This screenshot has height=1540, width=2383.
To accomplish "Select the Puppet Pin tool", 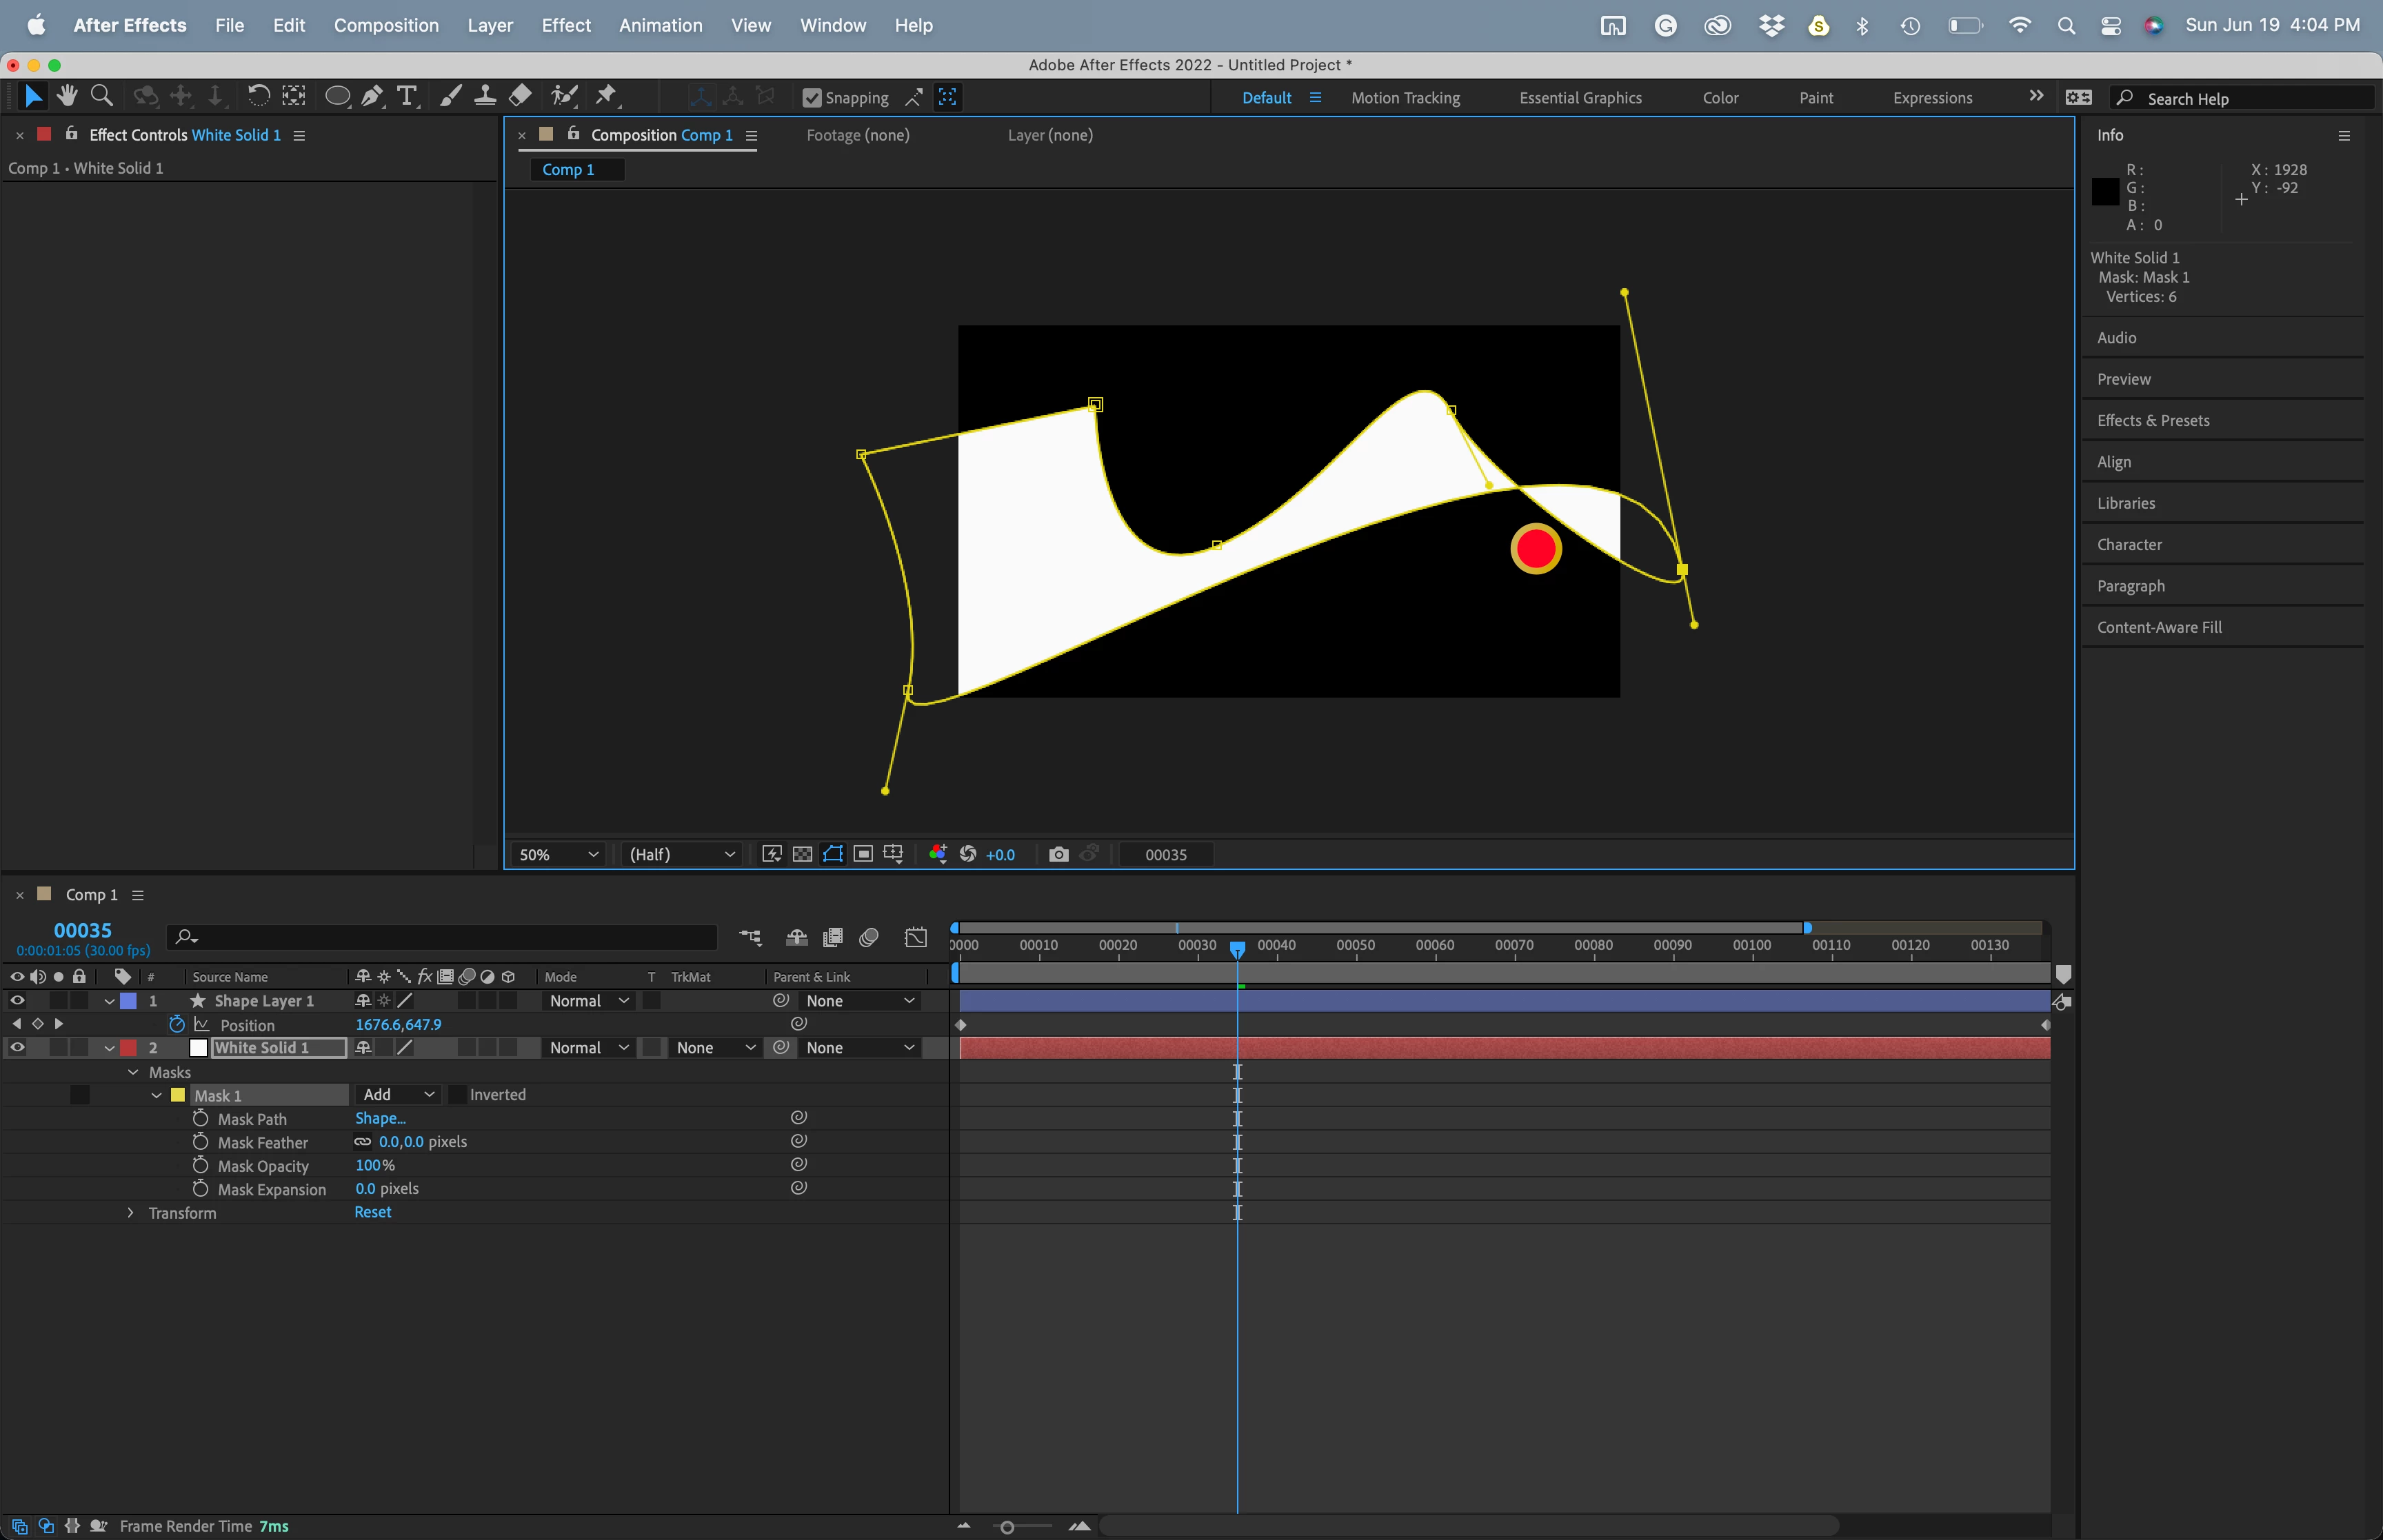I will (606, 96).
